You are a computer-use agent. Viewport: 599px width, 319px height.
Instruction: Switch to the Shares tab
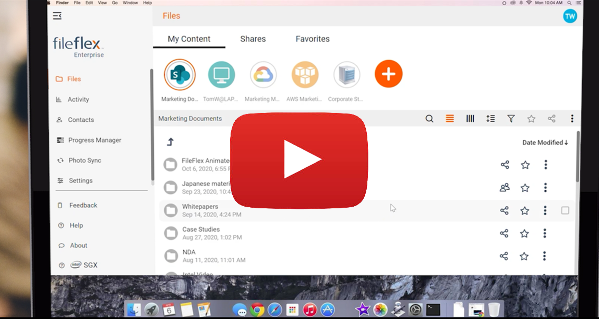pyautogui.click(x=253, y=39)
